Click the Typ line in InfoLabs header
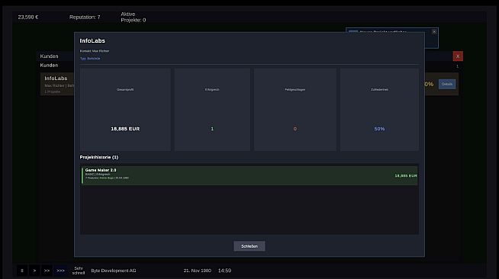This screenshot has width=499, height=279. [90, 59]
